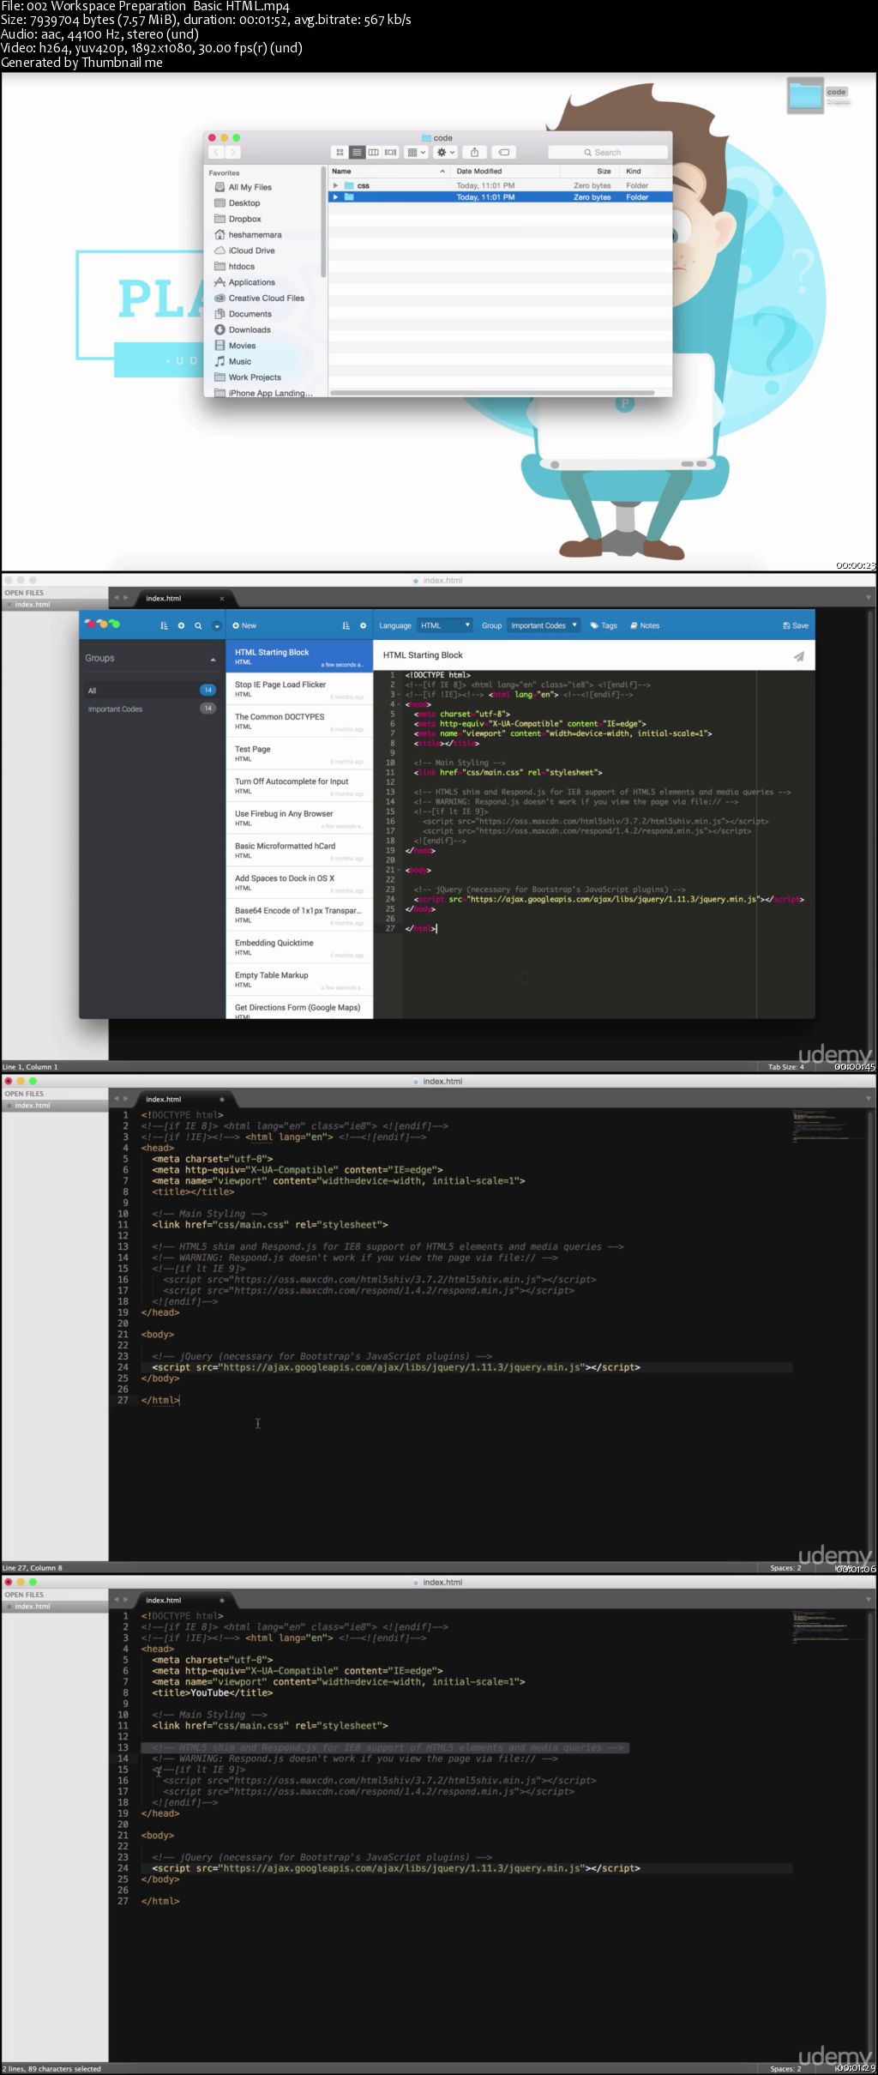Open htdocs in Finder sidebar
This screenshot has height=2075, width=878.
pyautogui.click(x=241, y=267)
